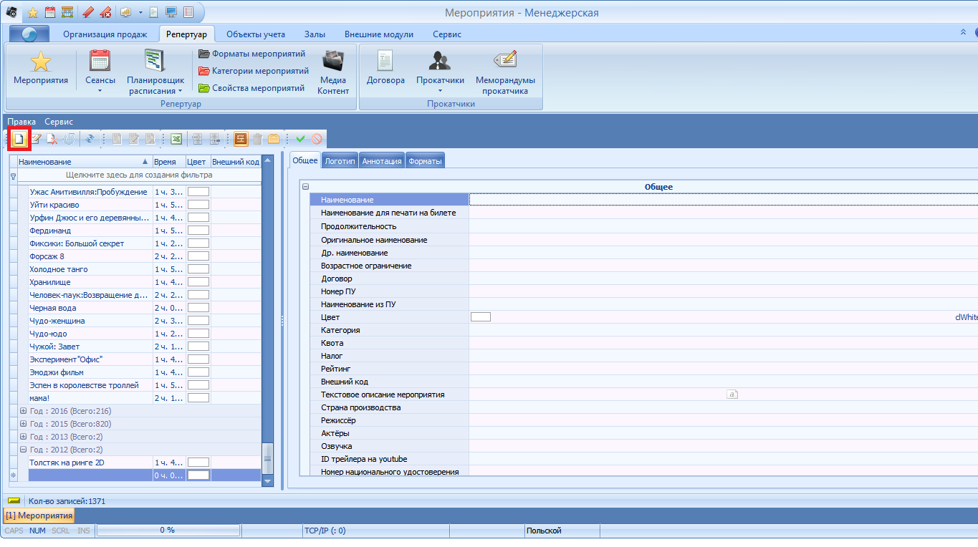Select the Толстяк на ринге 2D row

coord(135,463)
